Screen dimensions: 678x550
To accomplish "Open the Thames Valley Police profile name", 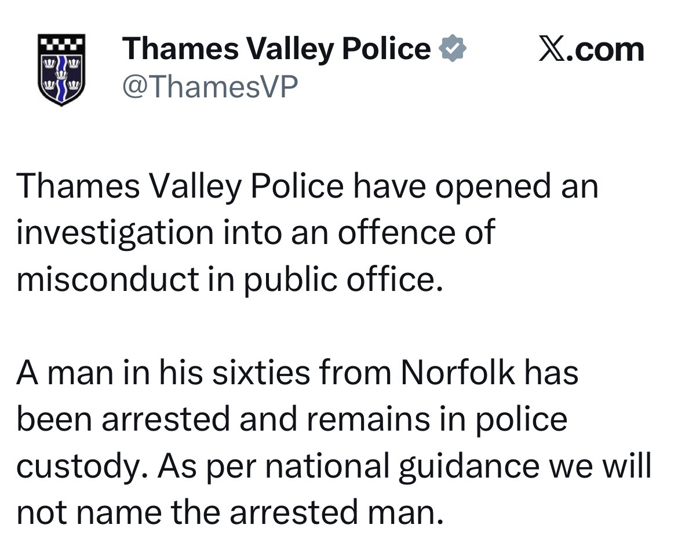I will click(276, 49).
